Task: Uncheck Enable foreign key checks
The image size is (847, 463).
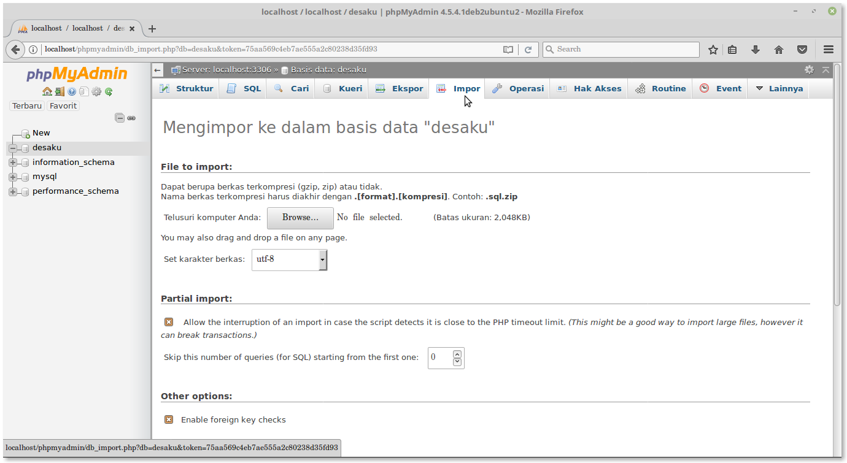Action: pos(169,419)
